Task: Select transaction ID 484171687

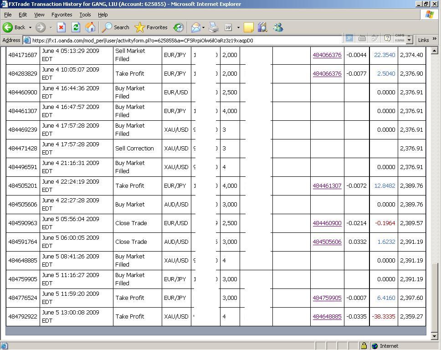Action: tap(23, 55)
